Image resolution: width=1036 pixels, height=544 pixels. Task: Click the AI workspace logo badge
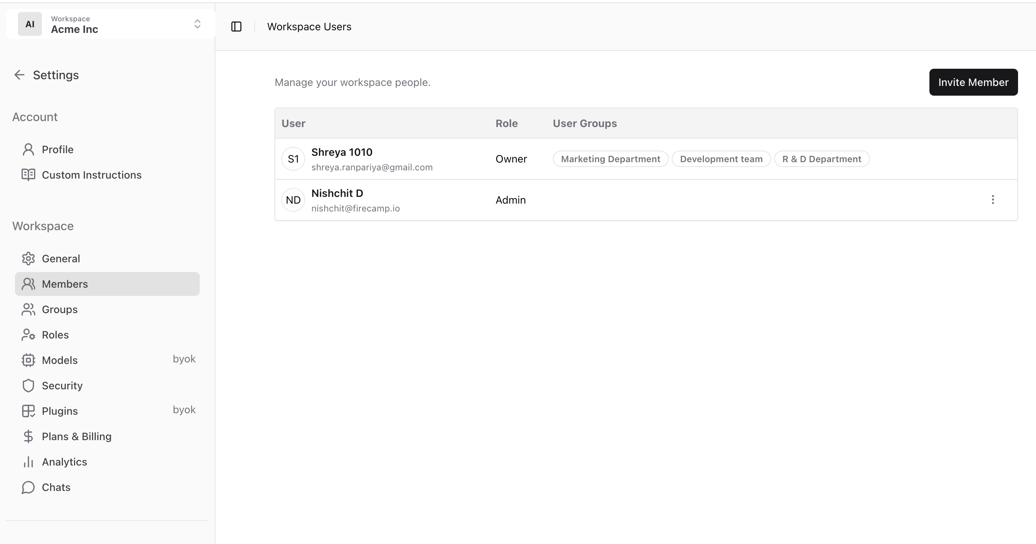point(30,24)
